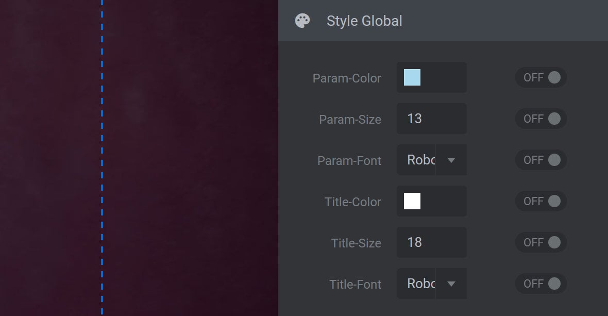
Task: Click the dark purple canvas area
Action: coord(190,158)
